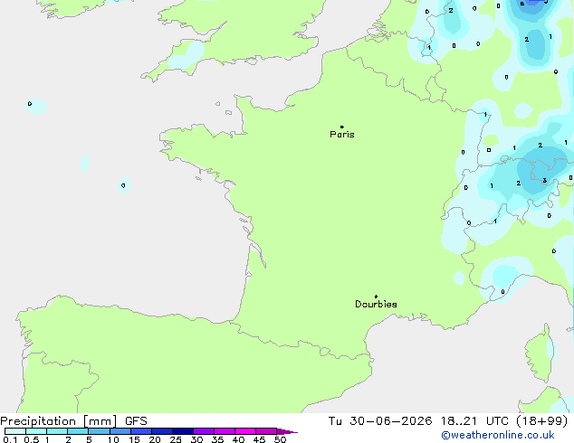The height and width of the screenshot is (443, 574).
Task: Pick the palest 0.1–0.5 mm legend swatch
Action: [15, 431]
